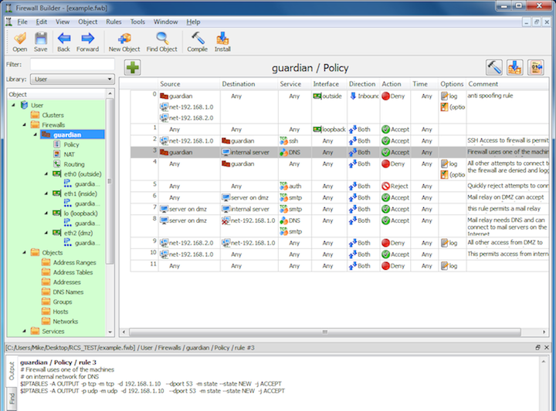Open the Edit menu

[42, 22]
